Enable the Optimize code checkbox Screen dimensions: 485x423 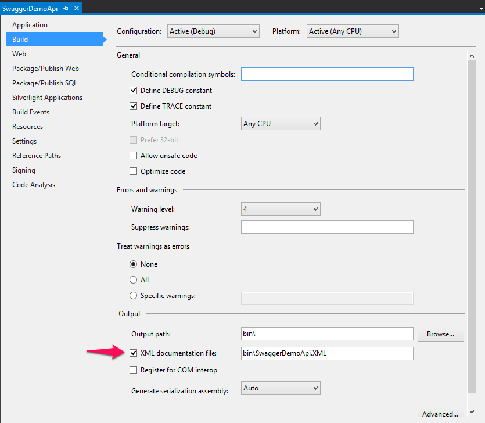pos(134,171)
